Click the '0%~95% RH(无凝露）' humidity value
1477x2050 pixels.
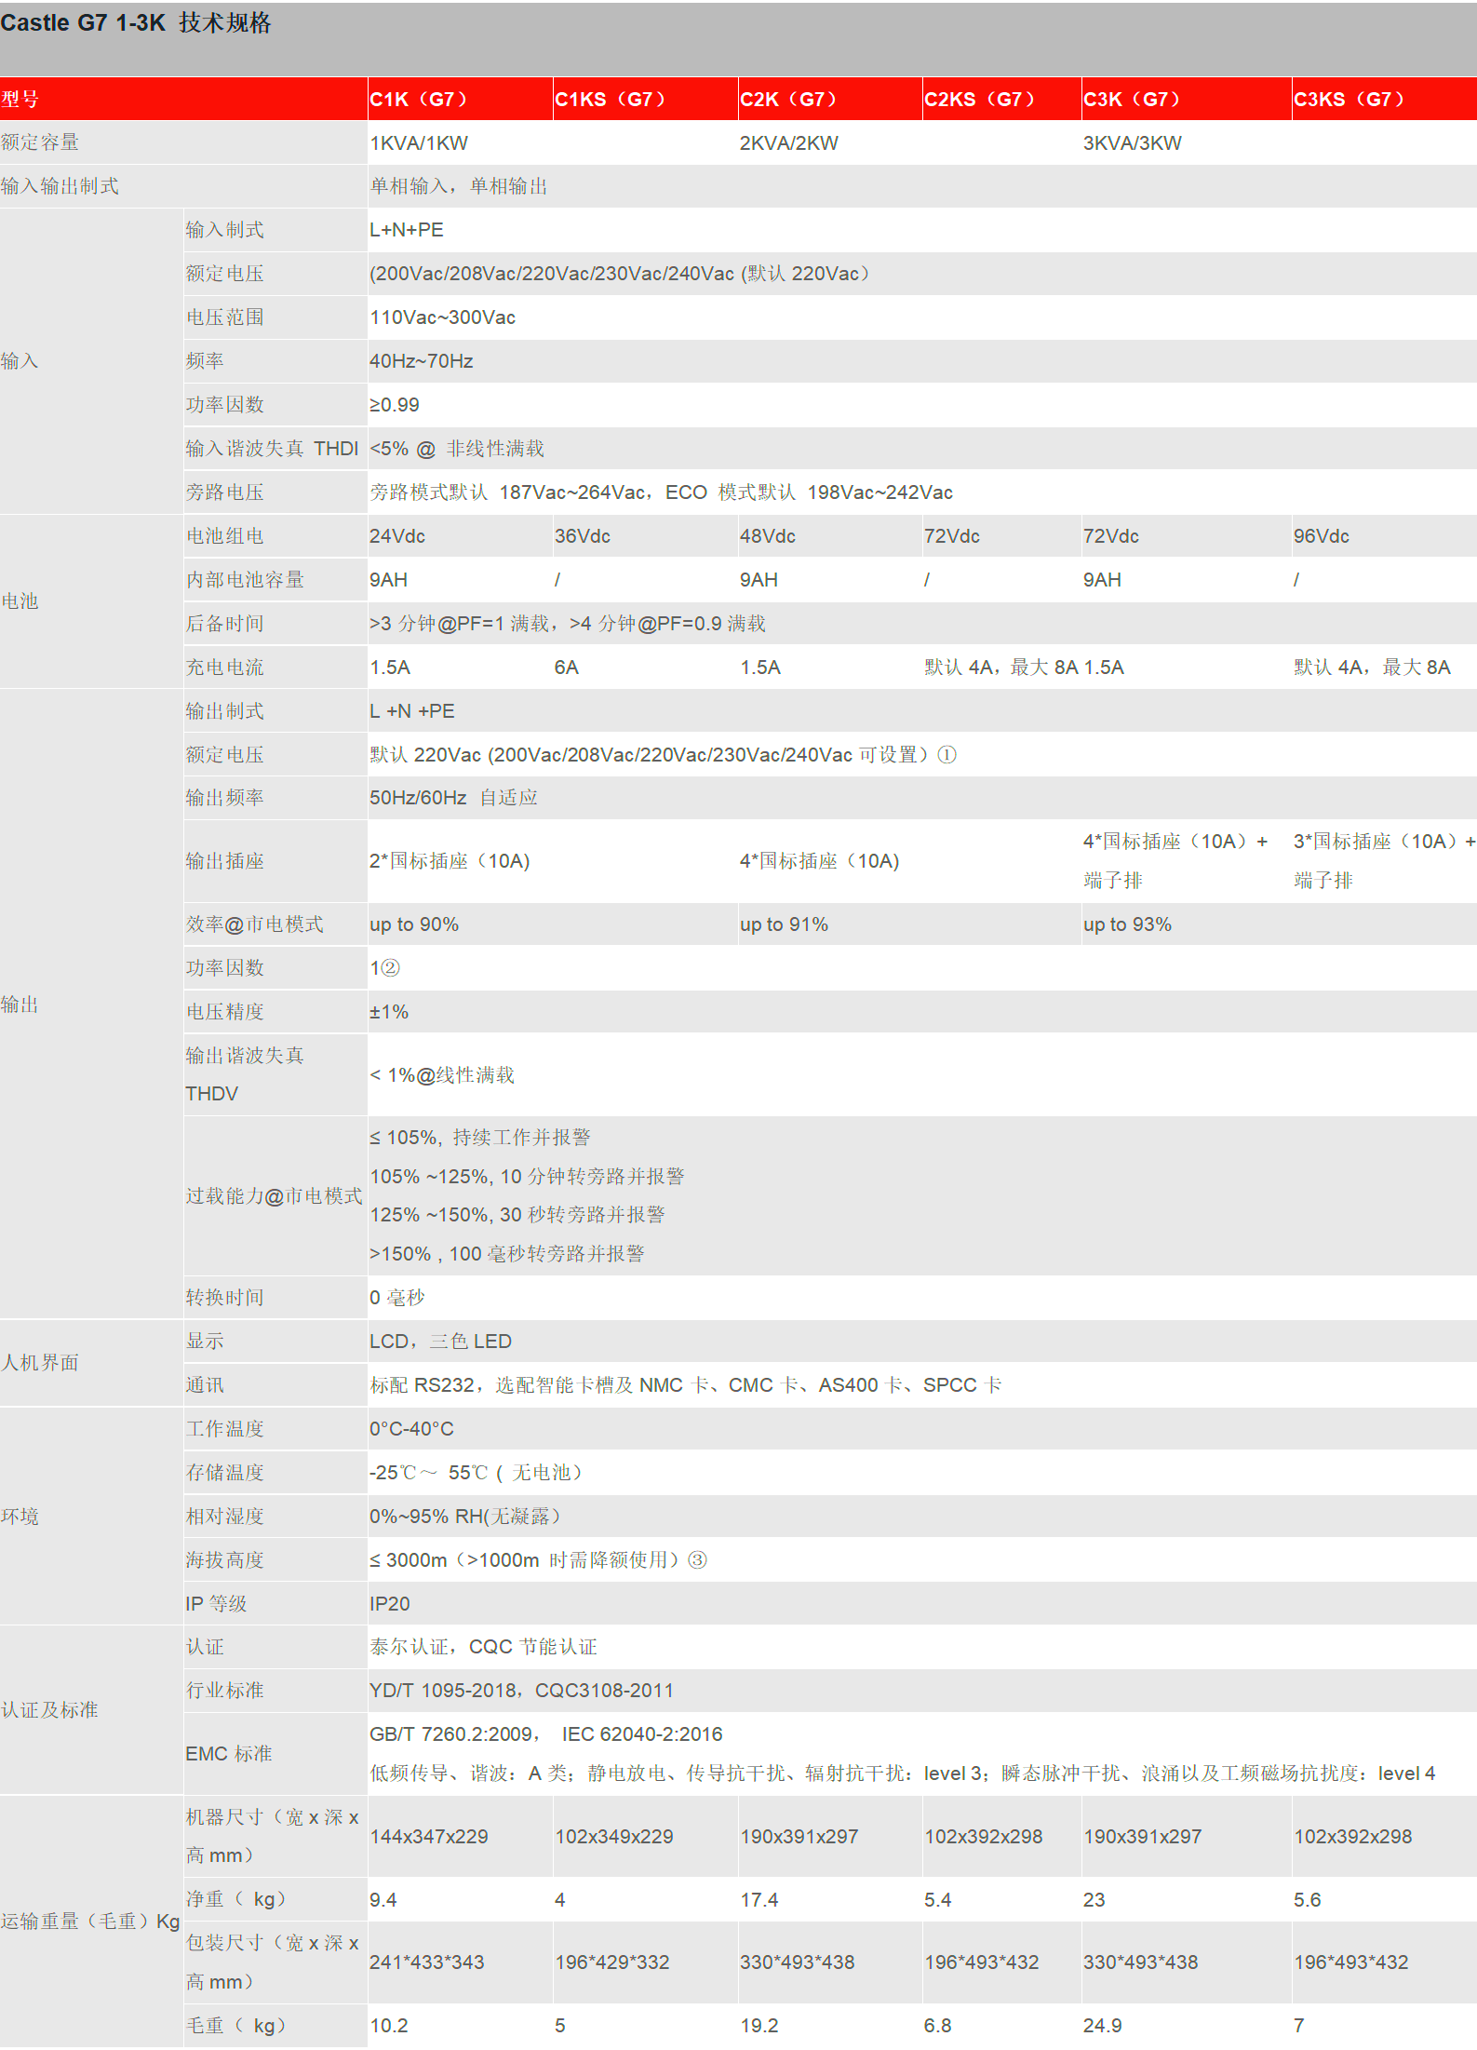click(x=465, y=1517)
